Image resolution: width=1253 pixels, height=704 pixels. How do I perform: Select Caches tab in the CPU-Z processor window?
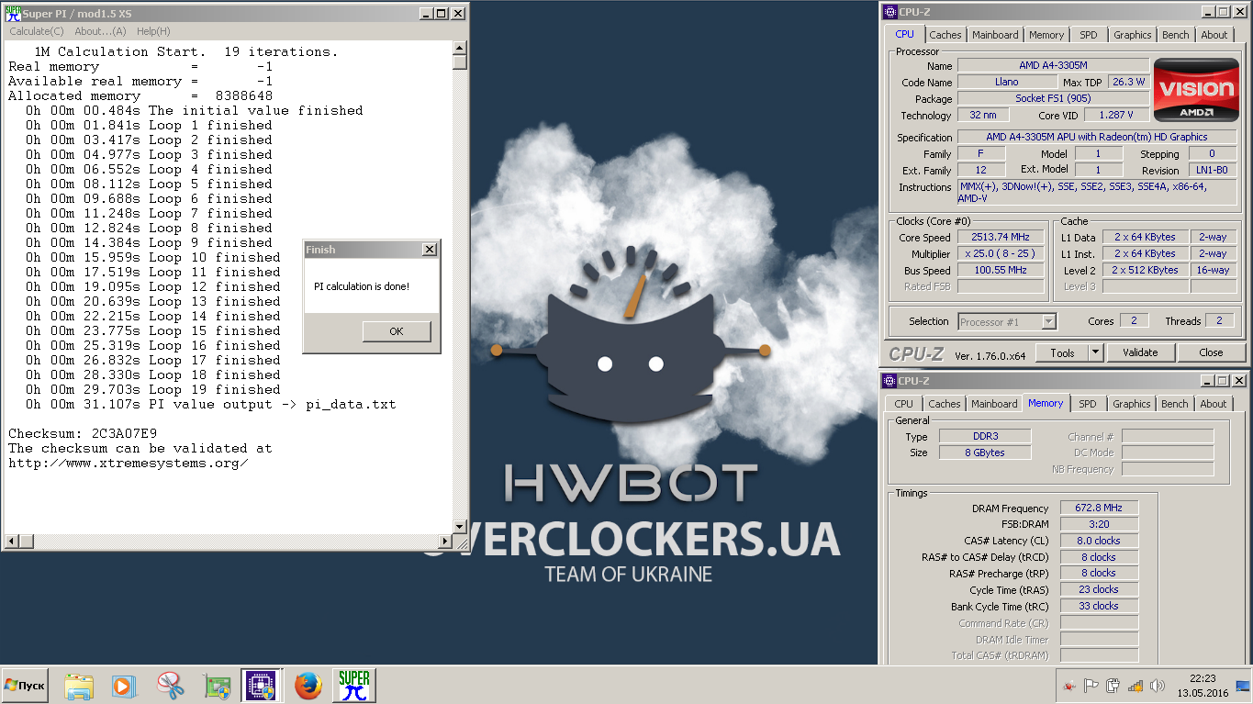tap(945, 35)
